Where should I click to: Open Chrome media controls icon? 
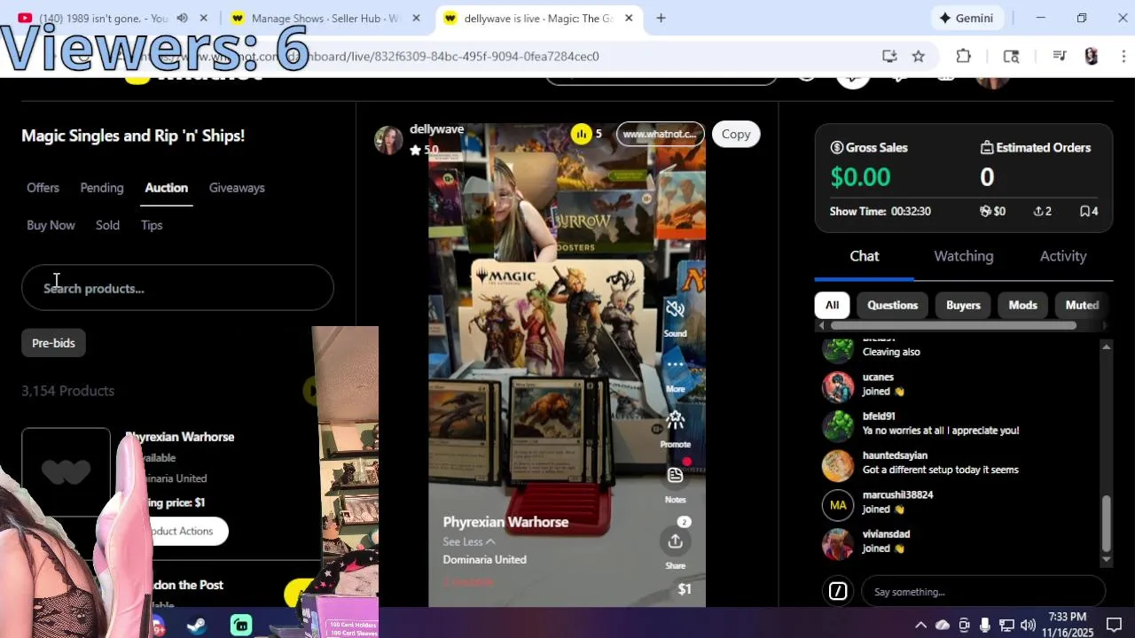[x=1059, y=56]
